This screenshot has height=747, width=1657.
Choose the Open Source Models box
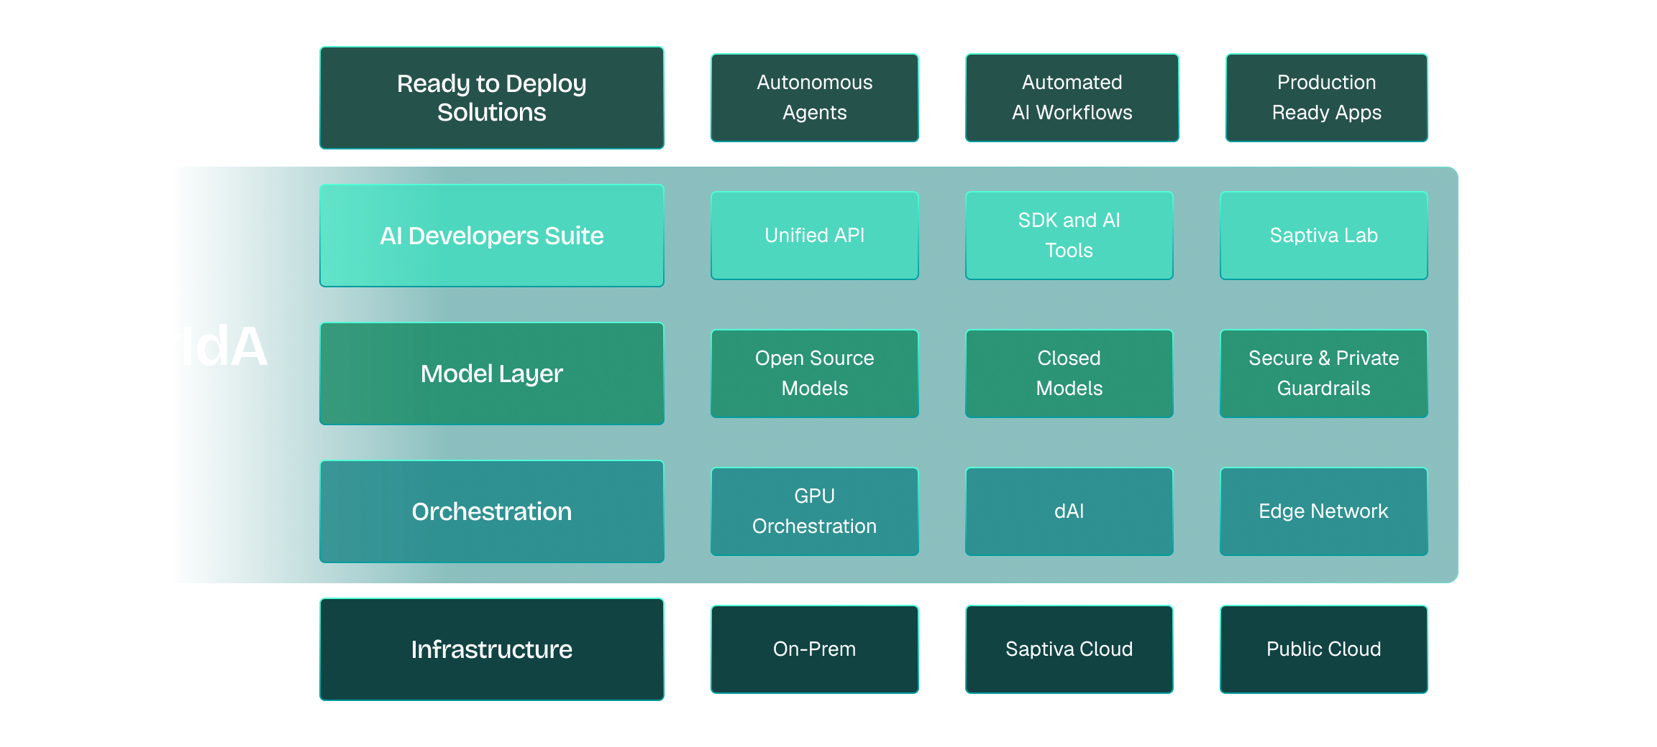point(815,373)
